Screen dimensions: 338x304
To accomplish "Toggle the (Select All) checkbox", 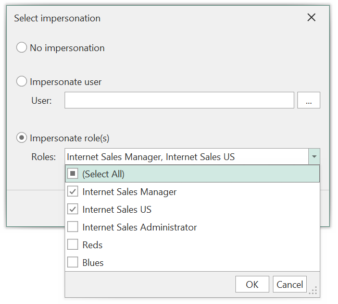I will [x=72, y=174].
